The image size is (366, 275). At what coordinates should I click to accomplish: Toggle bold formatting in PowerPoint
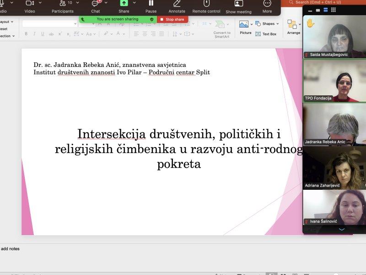pos(26,33)
